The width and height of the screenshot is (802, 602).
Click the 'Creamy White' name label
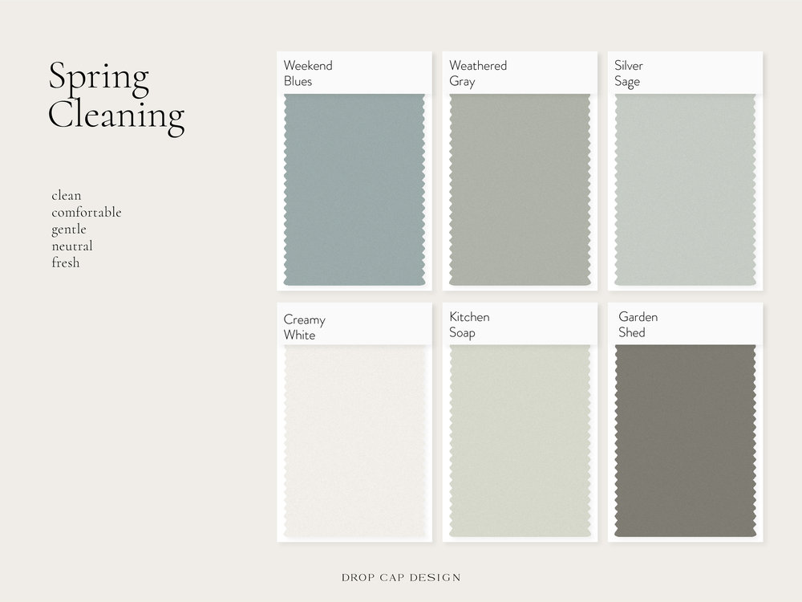[x=305, y=327]
